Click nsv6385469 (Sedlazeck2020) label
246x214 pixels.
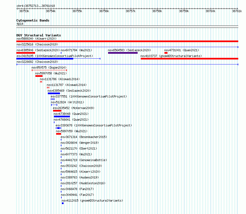click(x=69, y=91)
